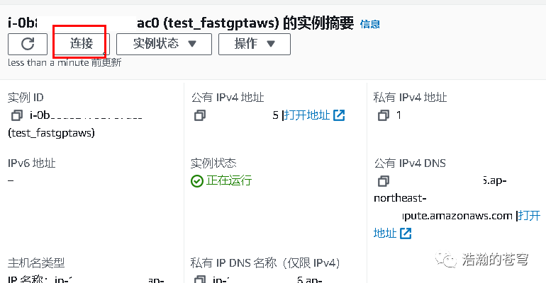Click the refresh instance summary icon
The width and height of the screenshot is (546, 283).
28,44
